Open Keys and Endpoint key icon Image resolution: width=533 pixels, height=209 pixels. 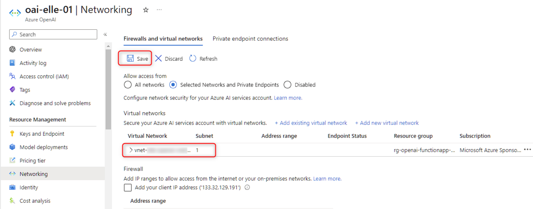[x=12, y=134]
